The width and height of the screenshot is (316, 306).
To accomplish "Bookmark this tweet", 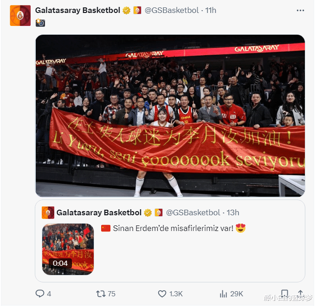I will 284,293.
